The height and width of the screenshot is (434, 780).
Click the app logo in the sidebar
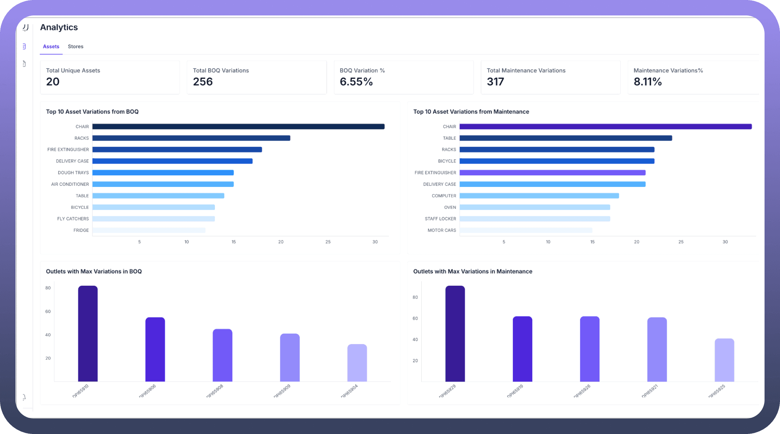point(26,28)
